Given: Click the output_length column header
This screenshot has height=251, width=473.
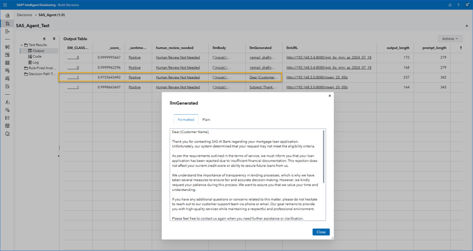Looking at the screenshot, I should pos(398,48).
